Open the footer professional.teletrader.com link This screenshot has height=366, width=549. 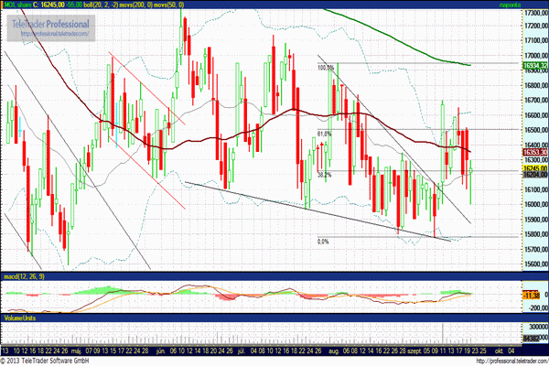coord(511,361)
